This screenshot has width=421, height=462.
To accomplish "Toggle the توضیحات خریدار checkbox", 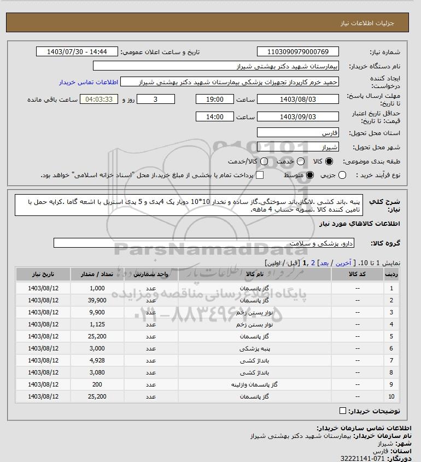I will 343,411.
